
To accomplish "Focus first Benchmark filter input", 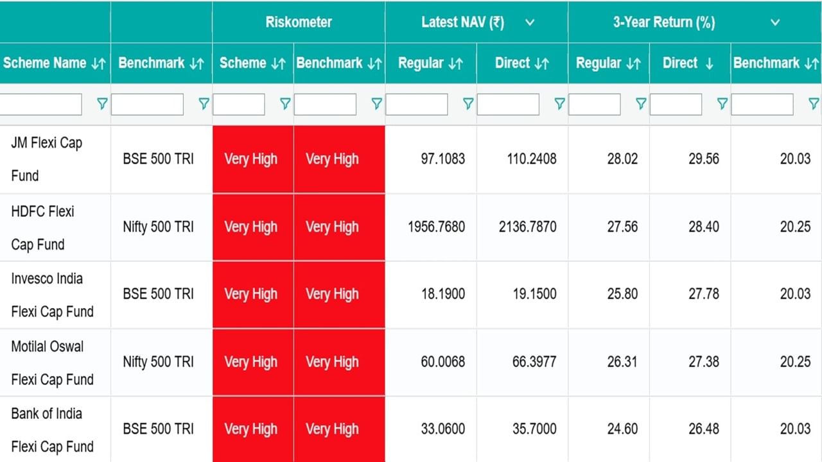I will click(x=148, y=104).
